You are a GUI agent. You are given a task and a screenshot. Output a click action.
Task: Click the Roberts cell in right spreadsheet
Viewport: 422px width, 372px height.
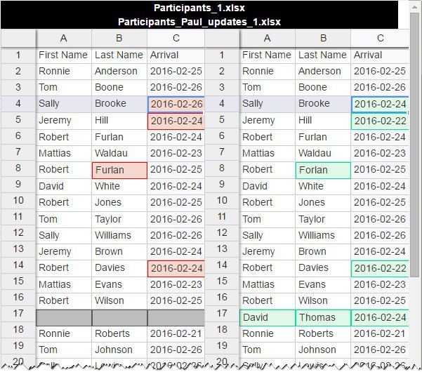(323, 333)
